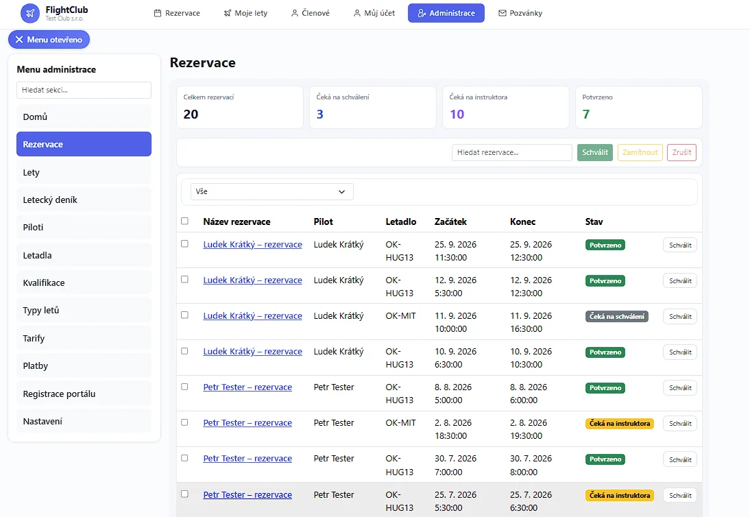Click the green Schválit bulk action button
The height and width of the screenshot is (517, 750).
click(594, 153)
